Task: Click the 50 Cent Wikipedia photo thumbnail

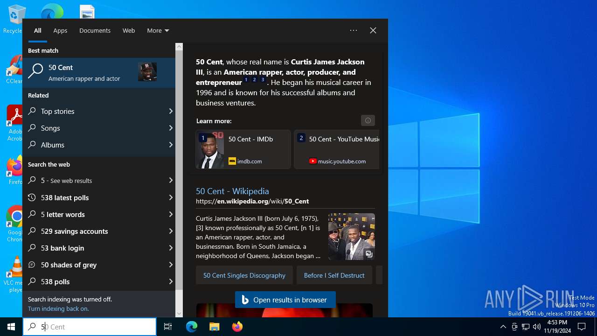Action: coord(352,237)
